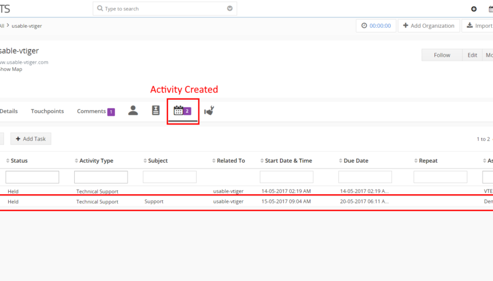Click usable-vtiger in the breadcrumb

pos(27,25)
